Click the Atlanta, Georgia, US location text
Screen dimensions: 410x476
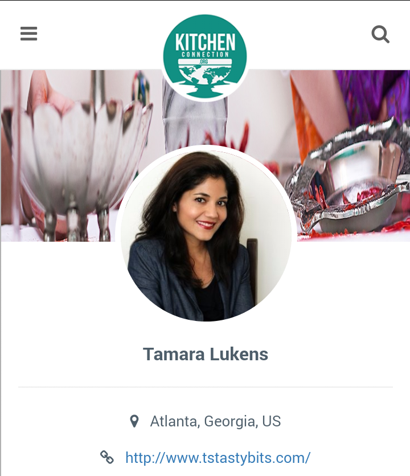[x=215, y=421]
